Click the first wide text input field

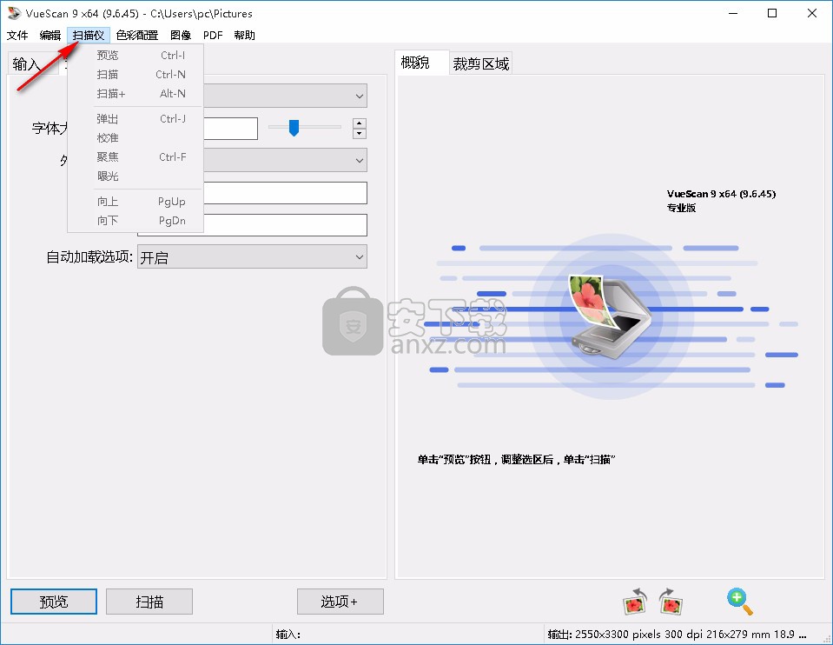(x=285, y=193)
